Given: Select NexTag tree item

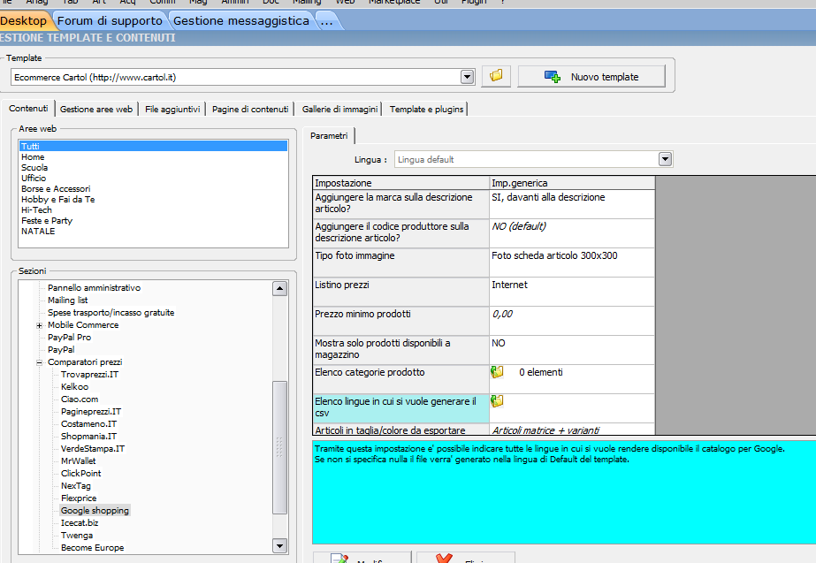Looking at the screenshot, I should [75, 486].
